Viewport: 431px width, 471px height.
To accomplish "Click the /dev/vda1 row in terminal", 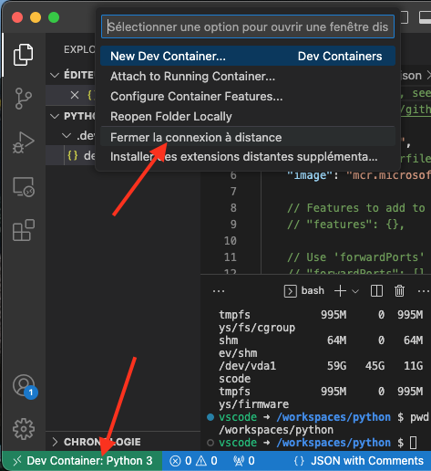I will click(x=321, y=366).
